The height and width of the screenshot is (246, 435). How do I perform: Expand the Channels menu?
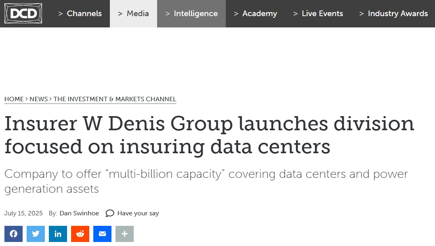pos(80,14)
